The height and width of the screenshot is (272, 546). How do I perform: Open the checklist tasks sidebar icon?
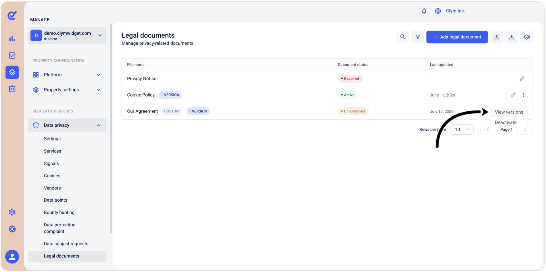click(12, 55)
